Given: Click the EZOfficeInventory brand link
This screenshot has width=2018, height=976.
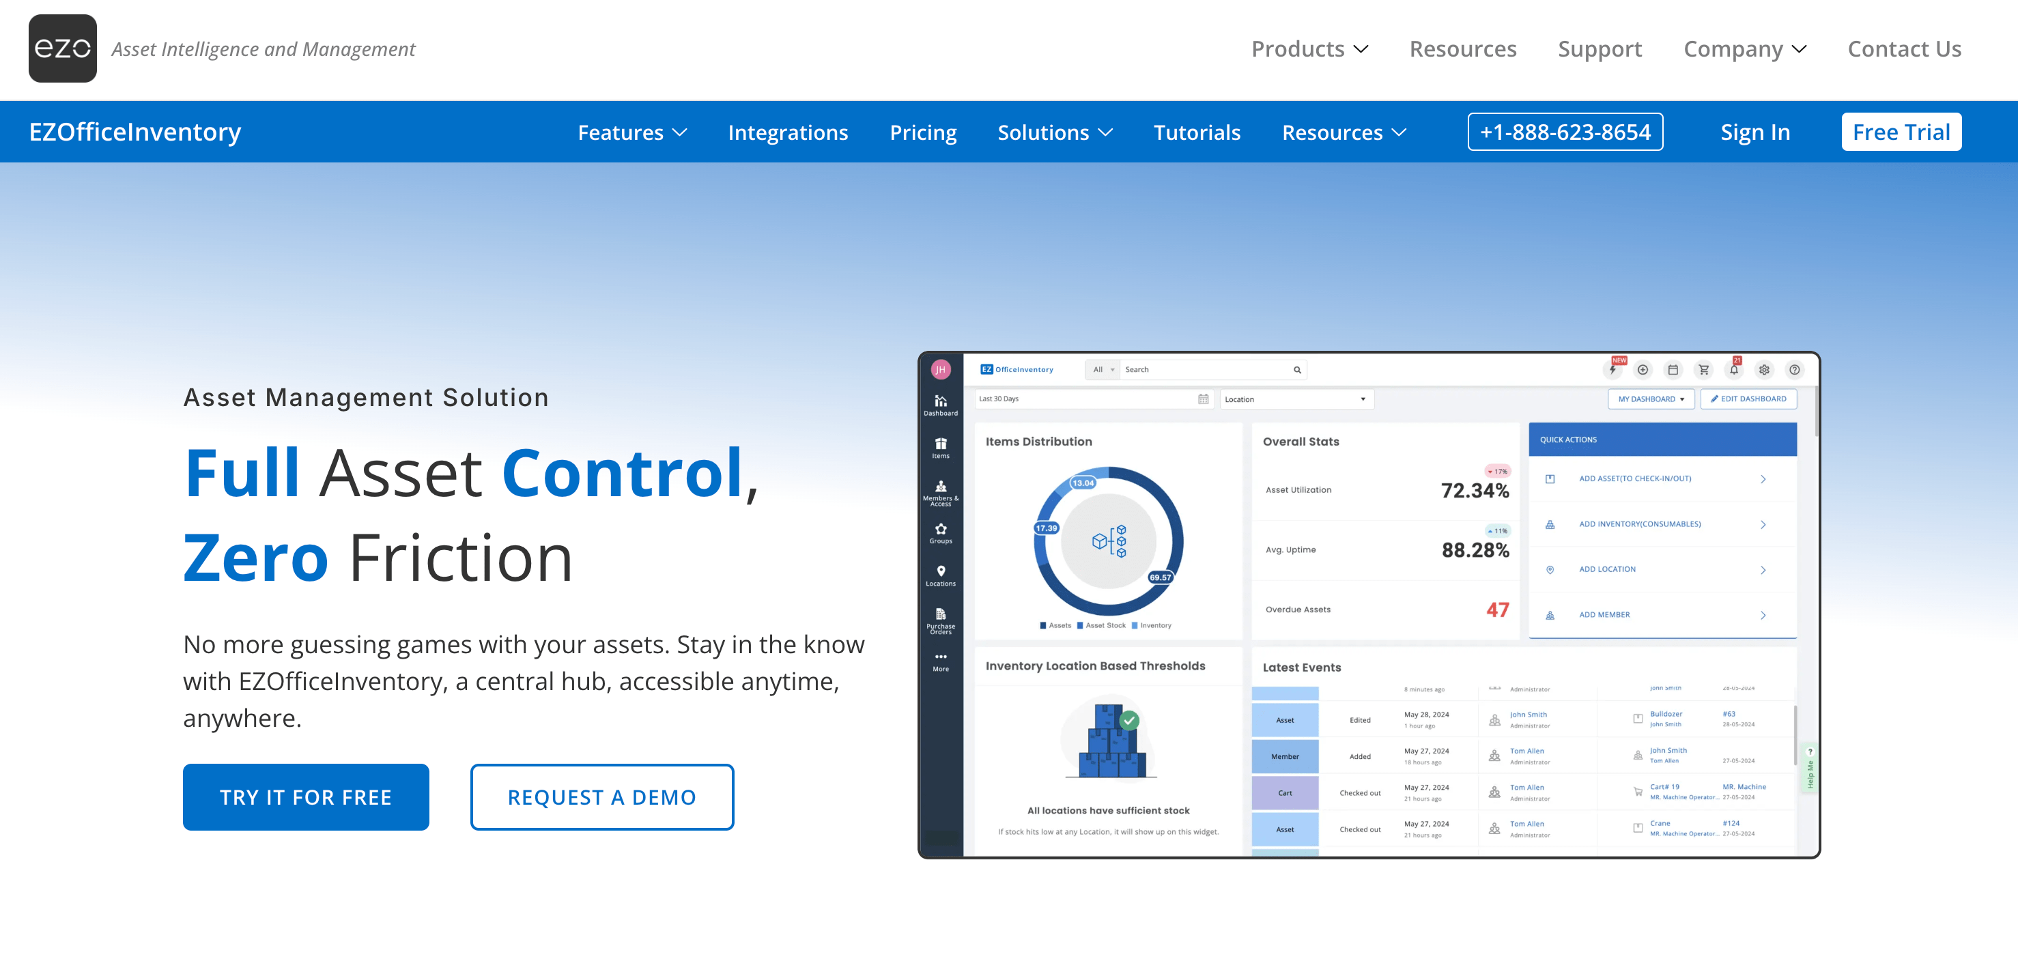Looking at the screenshot, I should pos(134,132).
